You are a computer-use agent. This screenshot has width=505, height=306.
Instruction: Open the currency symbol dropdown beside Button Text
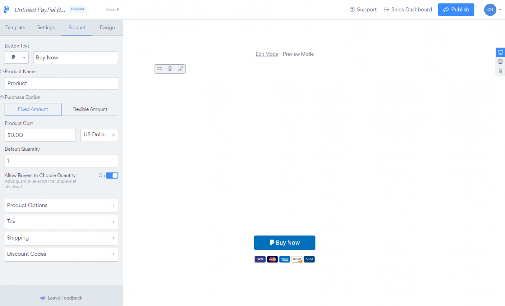(x=16, y=57)
